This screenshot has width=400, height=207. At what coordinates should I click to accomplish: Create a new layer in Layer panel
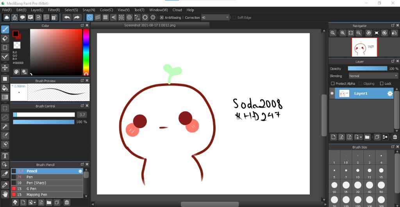(x=334, y=137)
